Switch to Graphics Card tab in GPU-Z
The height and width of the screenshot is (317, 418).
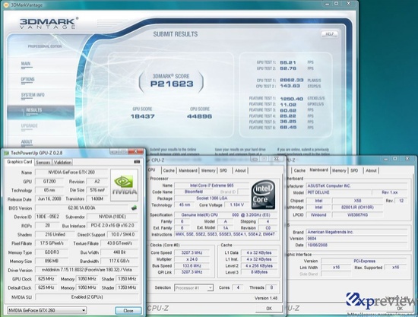[x=20, y=162]
